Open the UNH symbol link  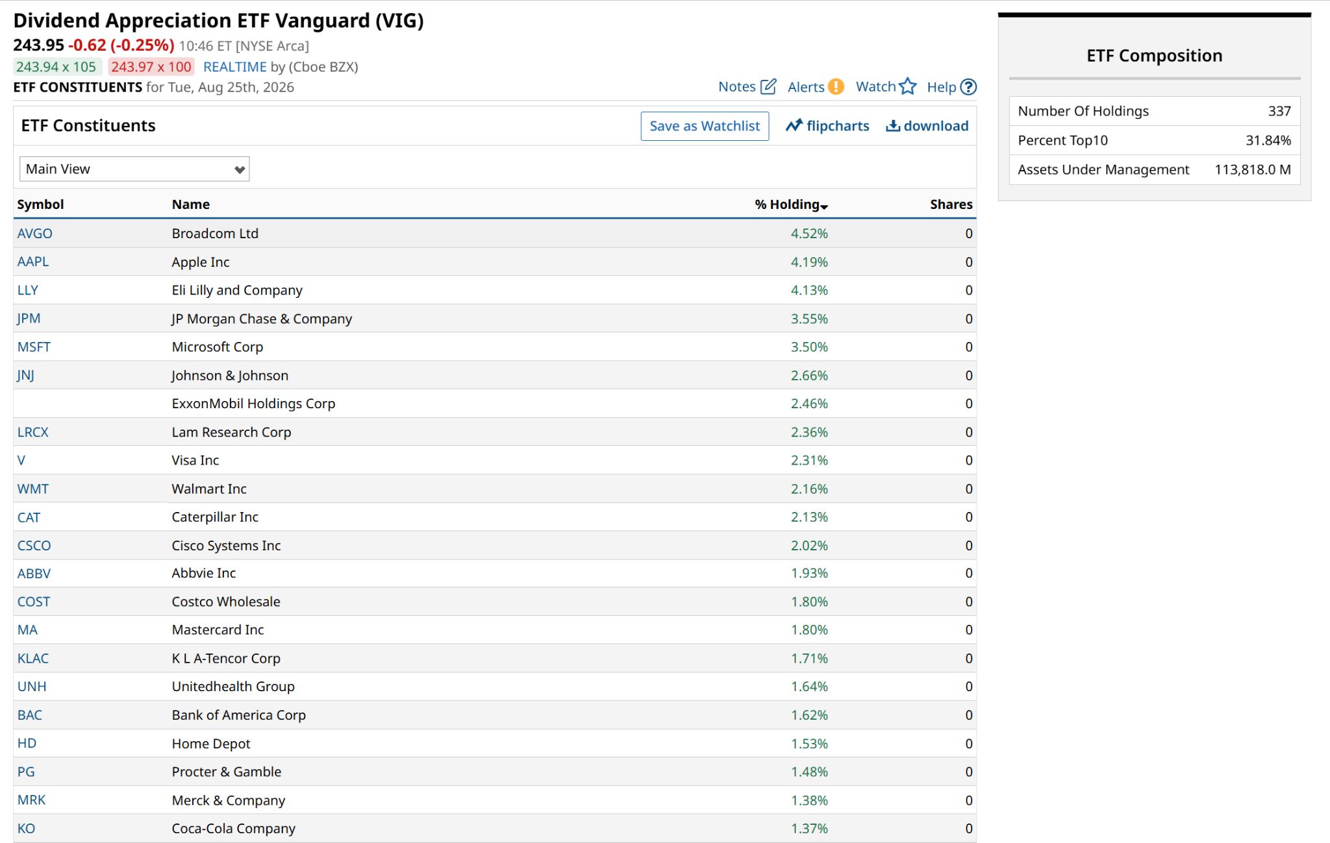click(32, 687)
